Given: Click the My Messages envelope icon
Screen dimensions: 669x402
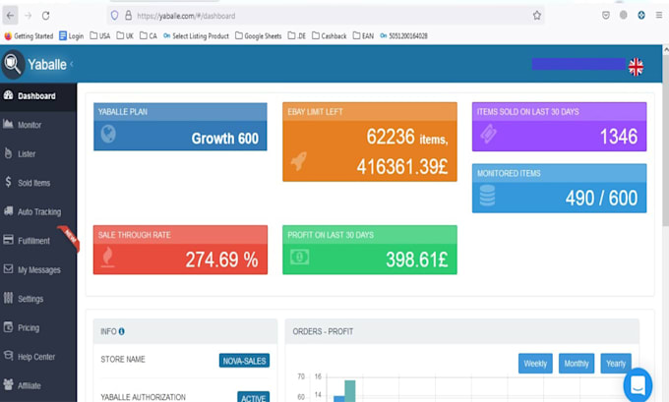Looking at the screenshot, I should [8, 269].
